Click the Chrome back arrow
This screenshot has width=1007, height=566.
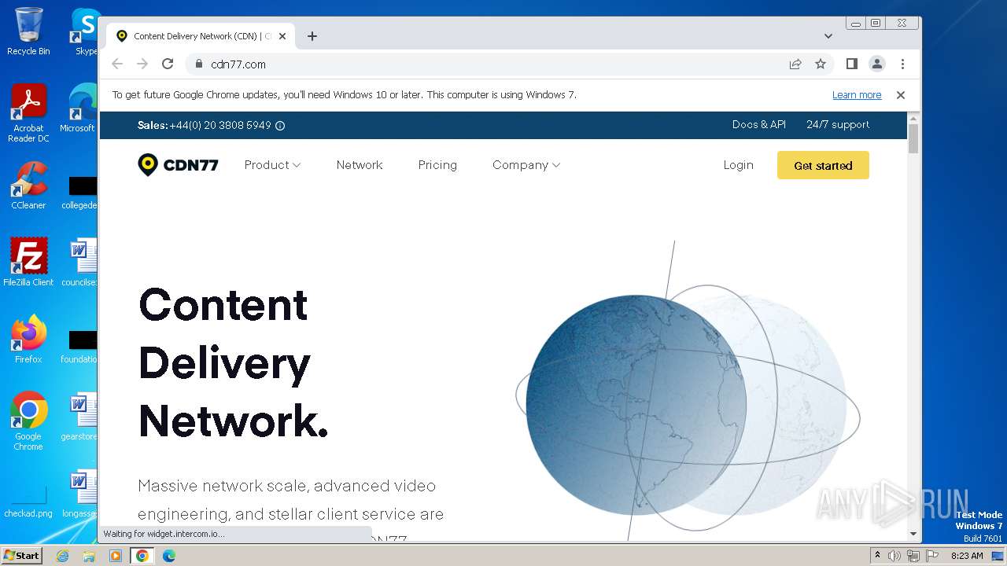point(117,64)
